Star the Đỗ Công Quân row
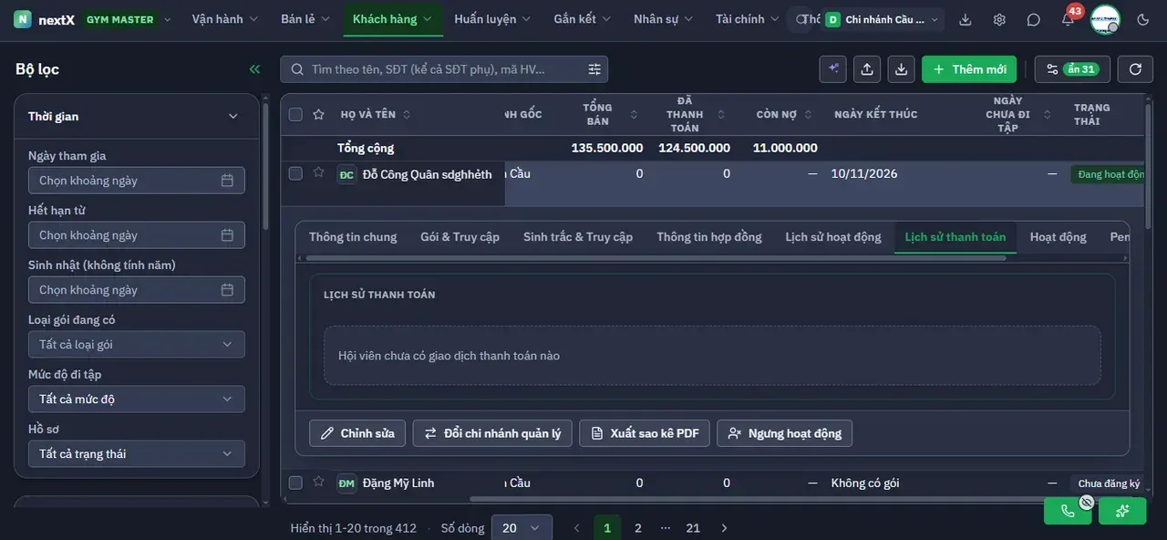 coord(318,172)
